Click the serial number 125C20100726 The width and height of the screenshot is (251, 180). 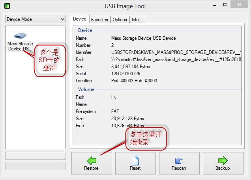126,74
